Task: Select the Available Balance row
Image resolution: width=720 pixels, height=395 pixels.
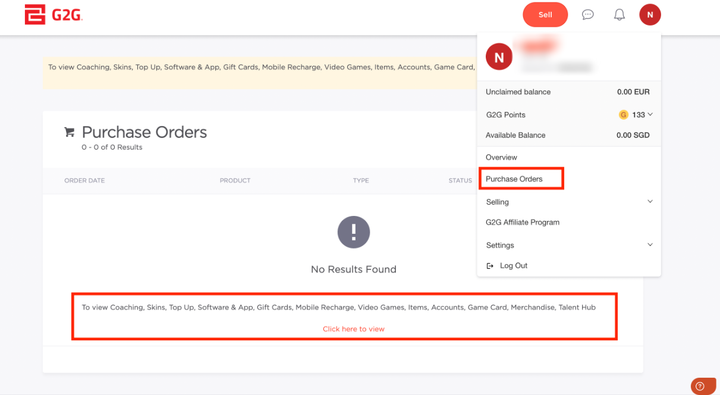Action: point(569,135)
